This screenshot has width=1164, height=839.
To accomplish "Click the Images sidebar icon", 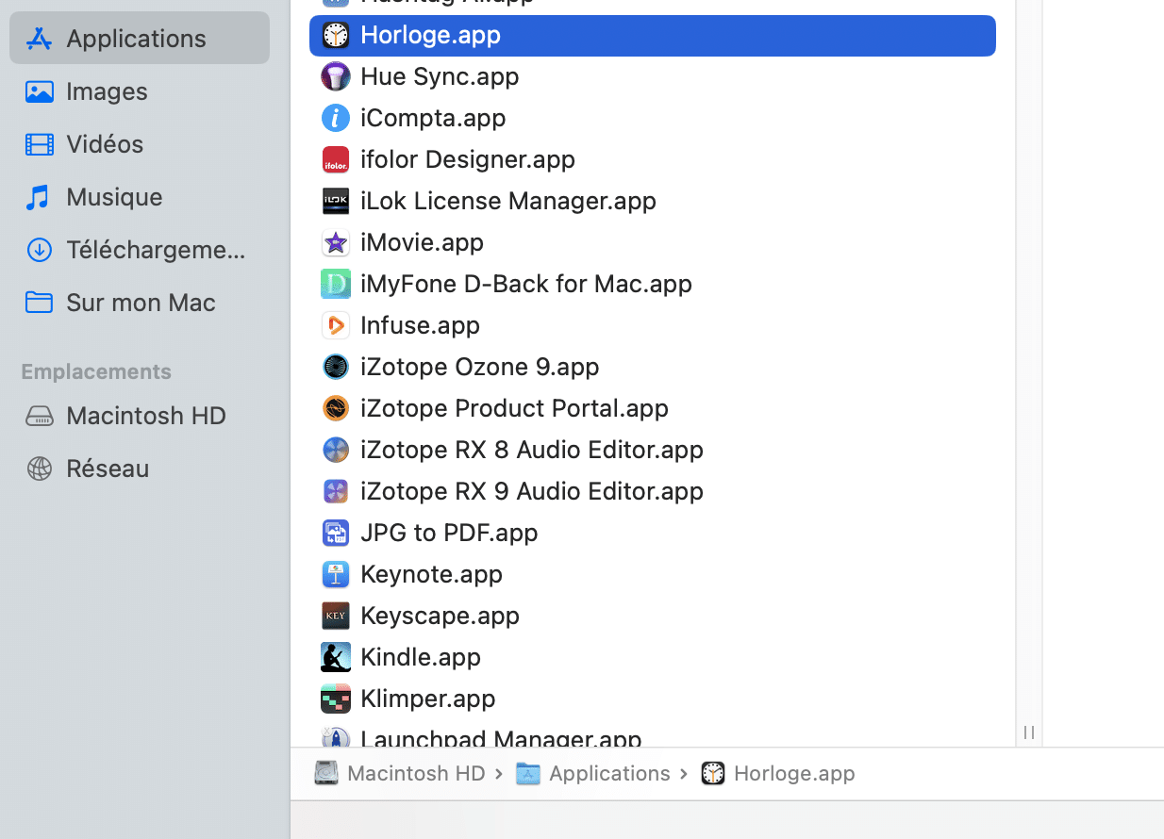I will 39,91.
